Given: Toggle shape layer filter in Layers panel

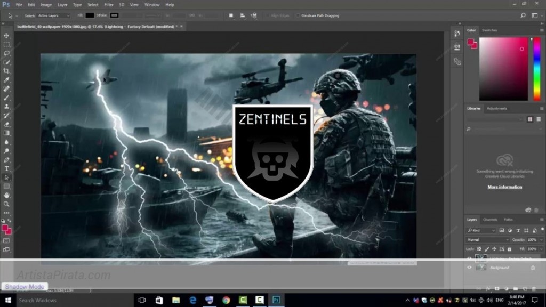Looking at the screenshot, I should (526, 230).
